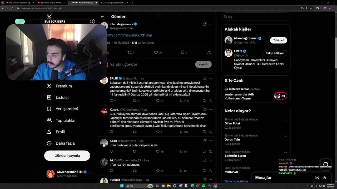This screenshot has height=189, width=337.
Task: Open more options on irfan değirmenci's post
Action: (210, 24)
